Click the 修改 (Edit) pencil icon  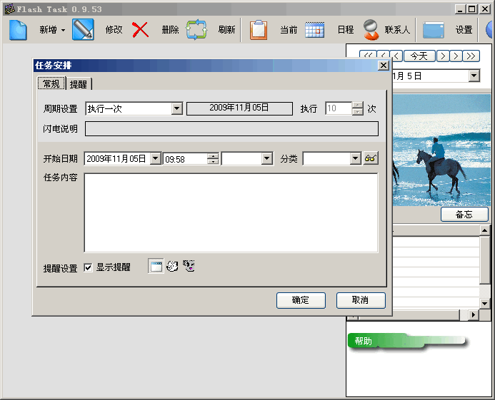tap(83, 30)
